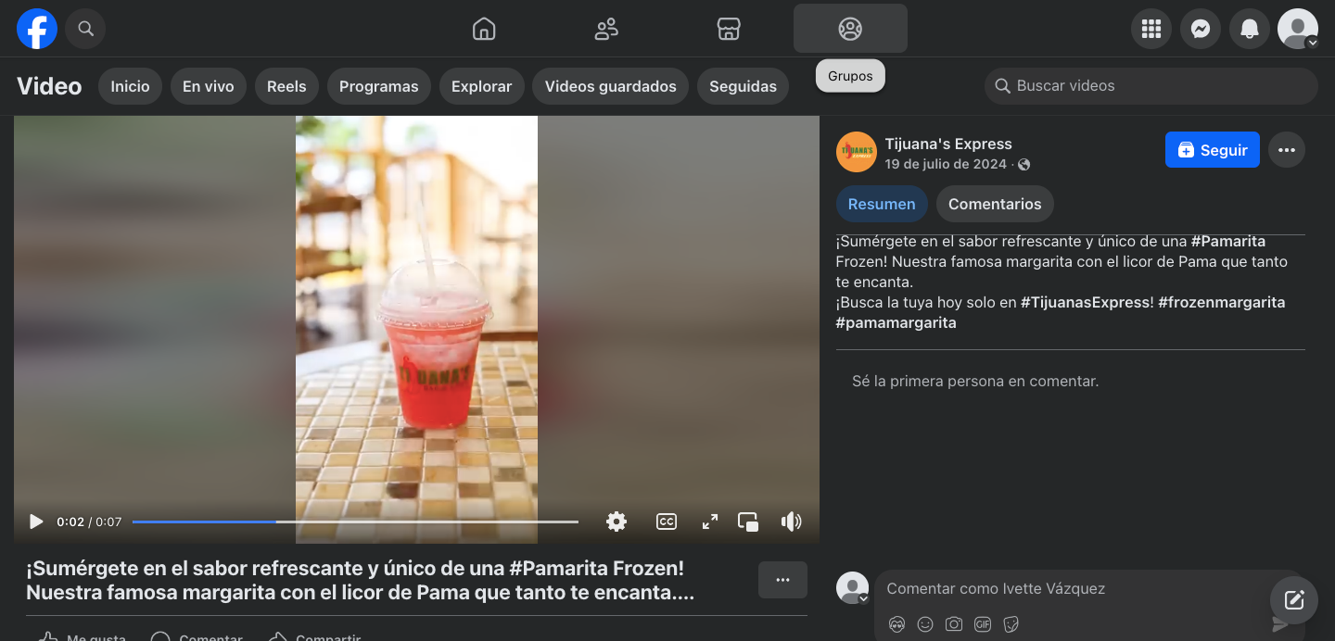The image size is (1335, 641).
Task: Open the #frozenmargarita hashtag link
Action: click(1222, 302)
